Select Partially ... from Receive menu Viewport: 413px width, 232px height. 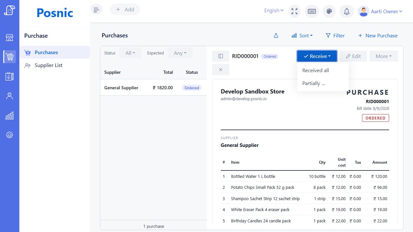click(x=323, y=83)
